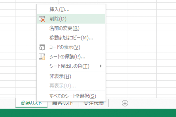Add a new sheet with the plus button
This screenshot has width=176, height=117.
coord(125,103)
